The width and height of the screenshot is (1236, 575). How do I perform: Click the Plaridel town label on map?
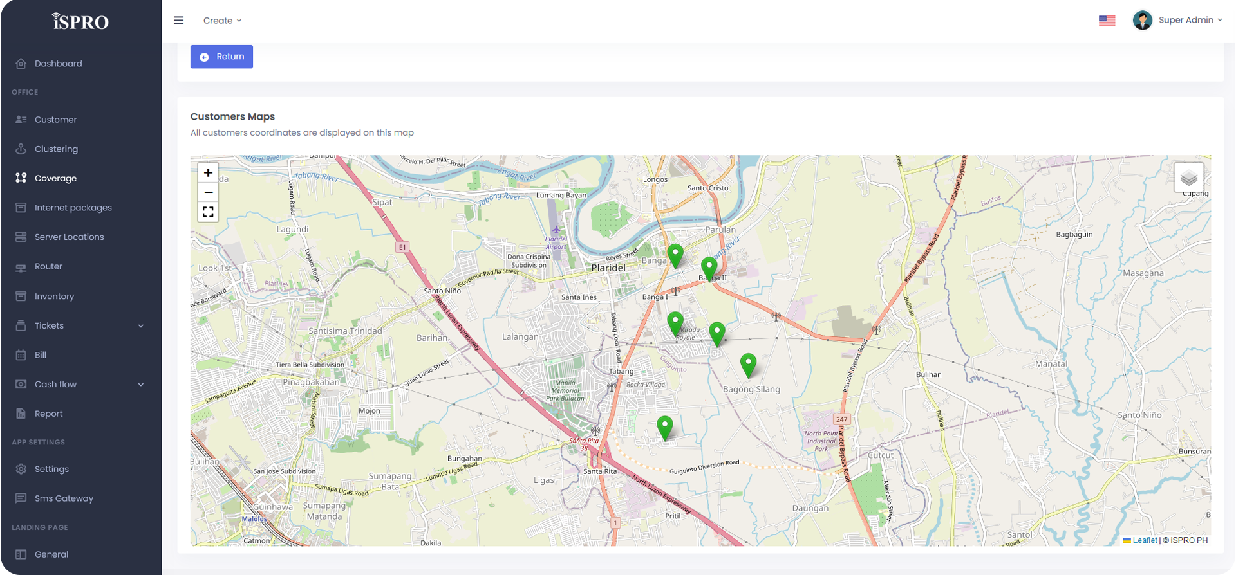pyautogui.click(x=608, y=268)
